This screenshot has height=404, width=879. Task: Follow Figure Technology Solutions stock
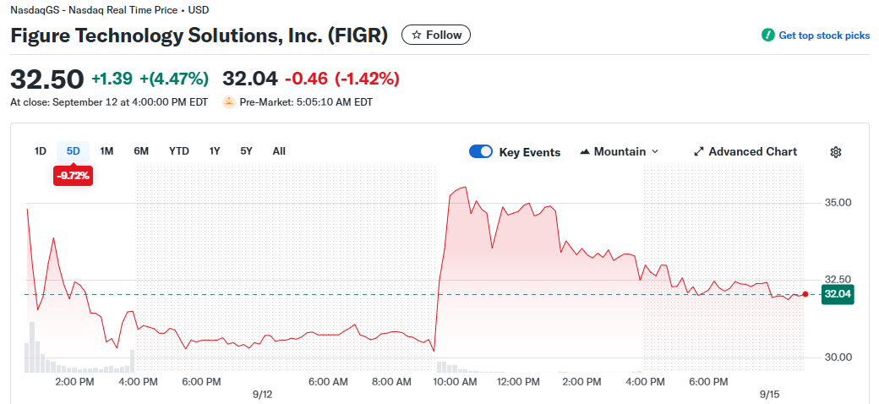[x=436, y=35]
